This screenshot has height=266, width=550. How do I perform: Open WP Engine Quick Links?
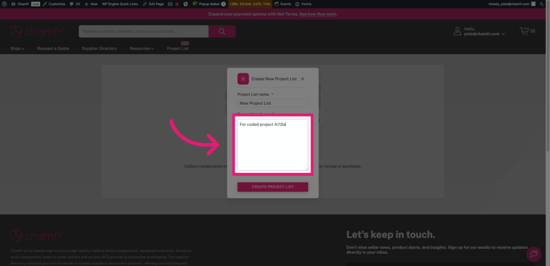[120, 4]
